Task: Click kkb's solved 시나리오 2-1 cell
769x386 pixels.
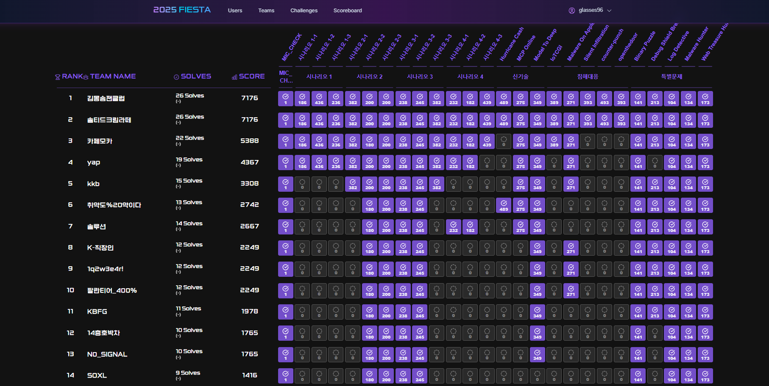Action: click(353, 184)
